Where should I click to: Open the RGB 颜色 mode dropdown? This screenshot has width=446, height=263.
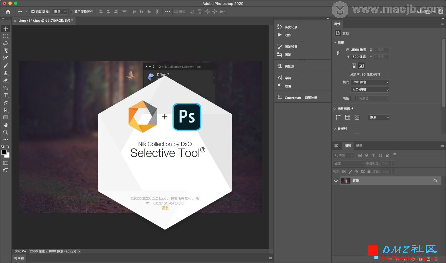pos(370,82)
